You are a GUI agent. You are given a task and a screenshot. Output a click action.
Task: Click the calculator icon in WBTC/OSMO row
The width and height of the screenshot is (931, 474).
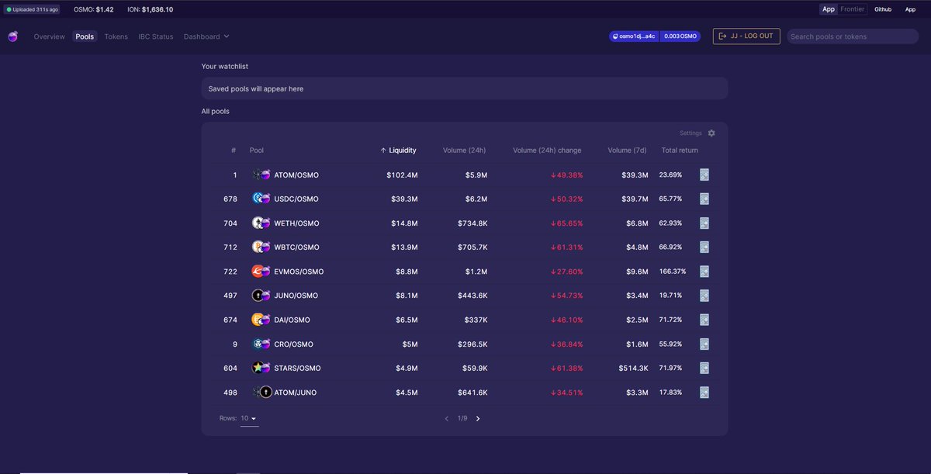pos(704,247)
